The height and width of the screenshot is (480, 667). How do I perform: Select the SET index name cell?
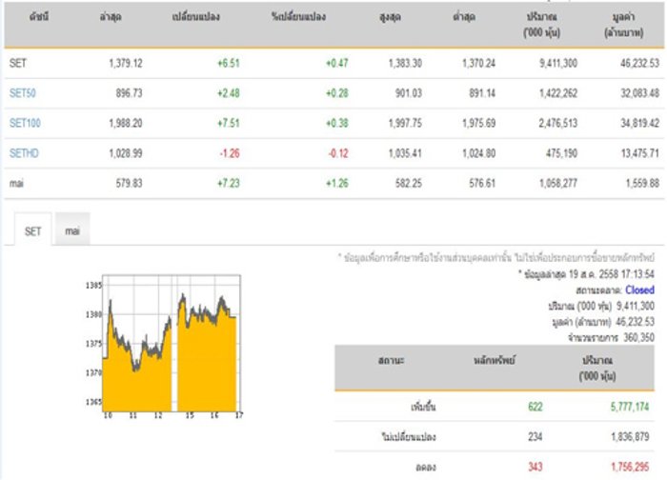pos(18,64)
